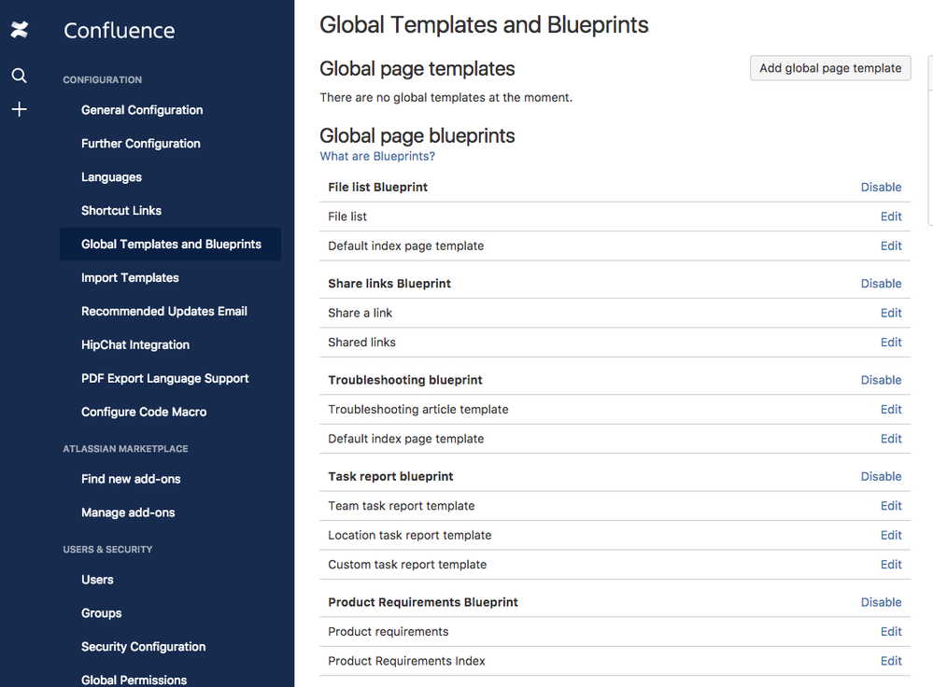Disable the Share links Blueprint
This screenshot has height=687, width=933.
pyautogui.click(x=881, y=284)
